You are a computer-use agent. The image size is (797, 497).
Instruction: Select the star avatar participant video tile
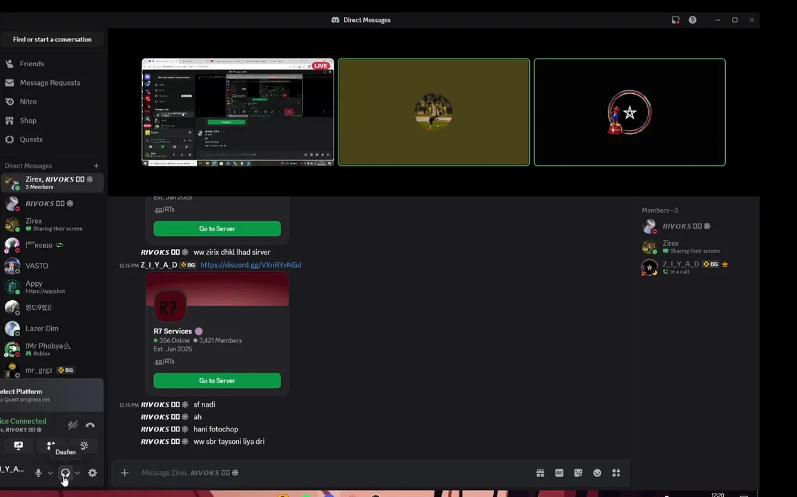pos(630,113)
